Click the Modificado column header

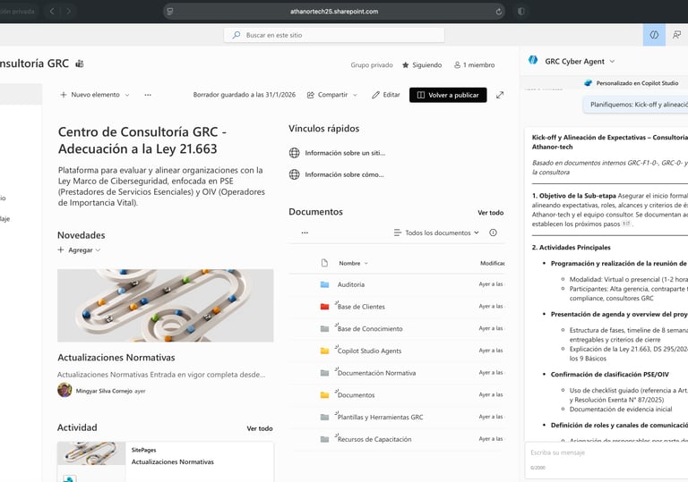[x=493, y=263]
